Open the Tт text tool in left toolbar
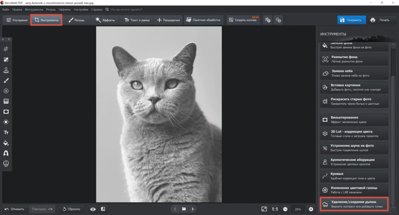399x215 pixels. (6, 132)
